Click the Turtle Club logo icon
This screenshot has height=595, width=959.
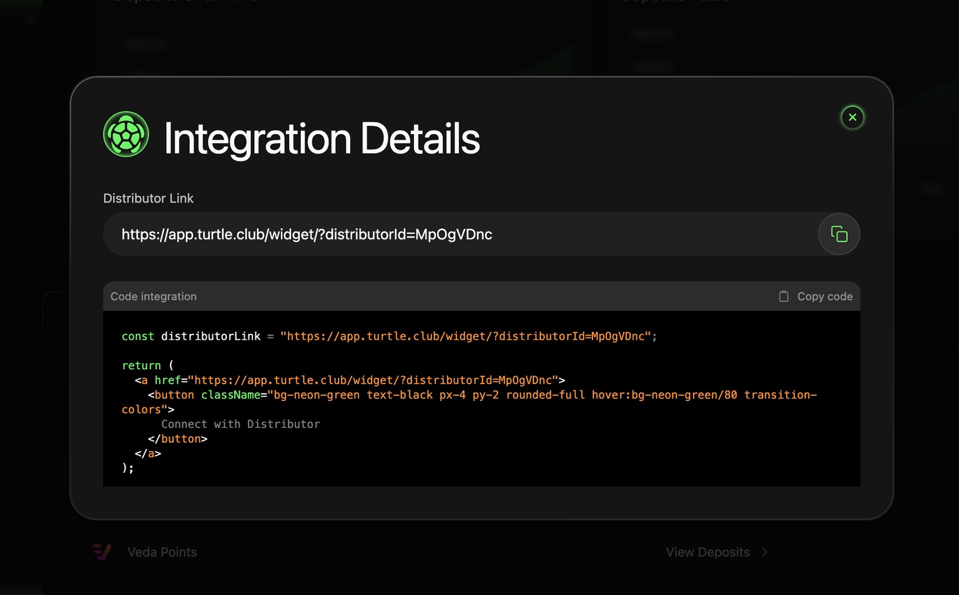tap(125, 133)
